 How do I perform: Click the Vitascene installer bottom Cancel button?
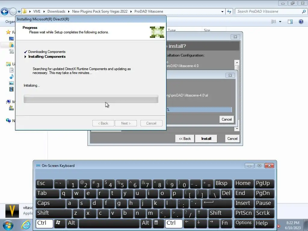(233, 138)
